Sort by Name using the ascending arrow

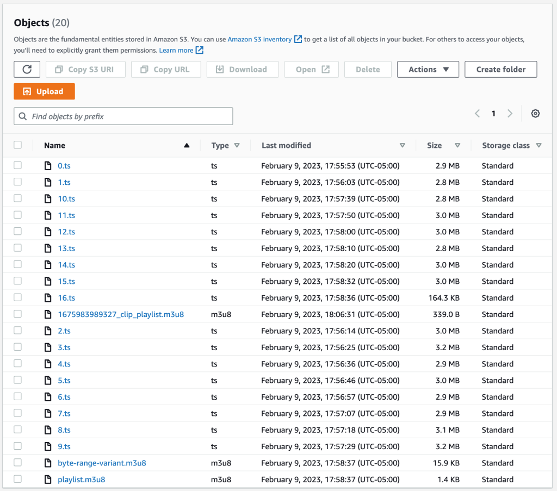point(187,145)
